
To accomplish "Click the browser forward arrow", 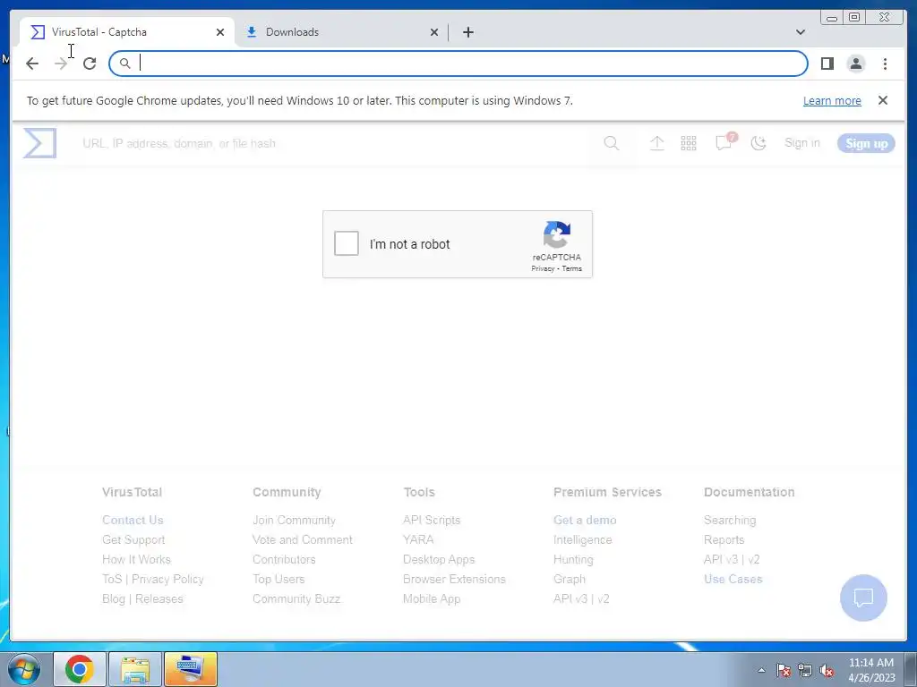I will (61, 64).
